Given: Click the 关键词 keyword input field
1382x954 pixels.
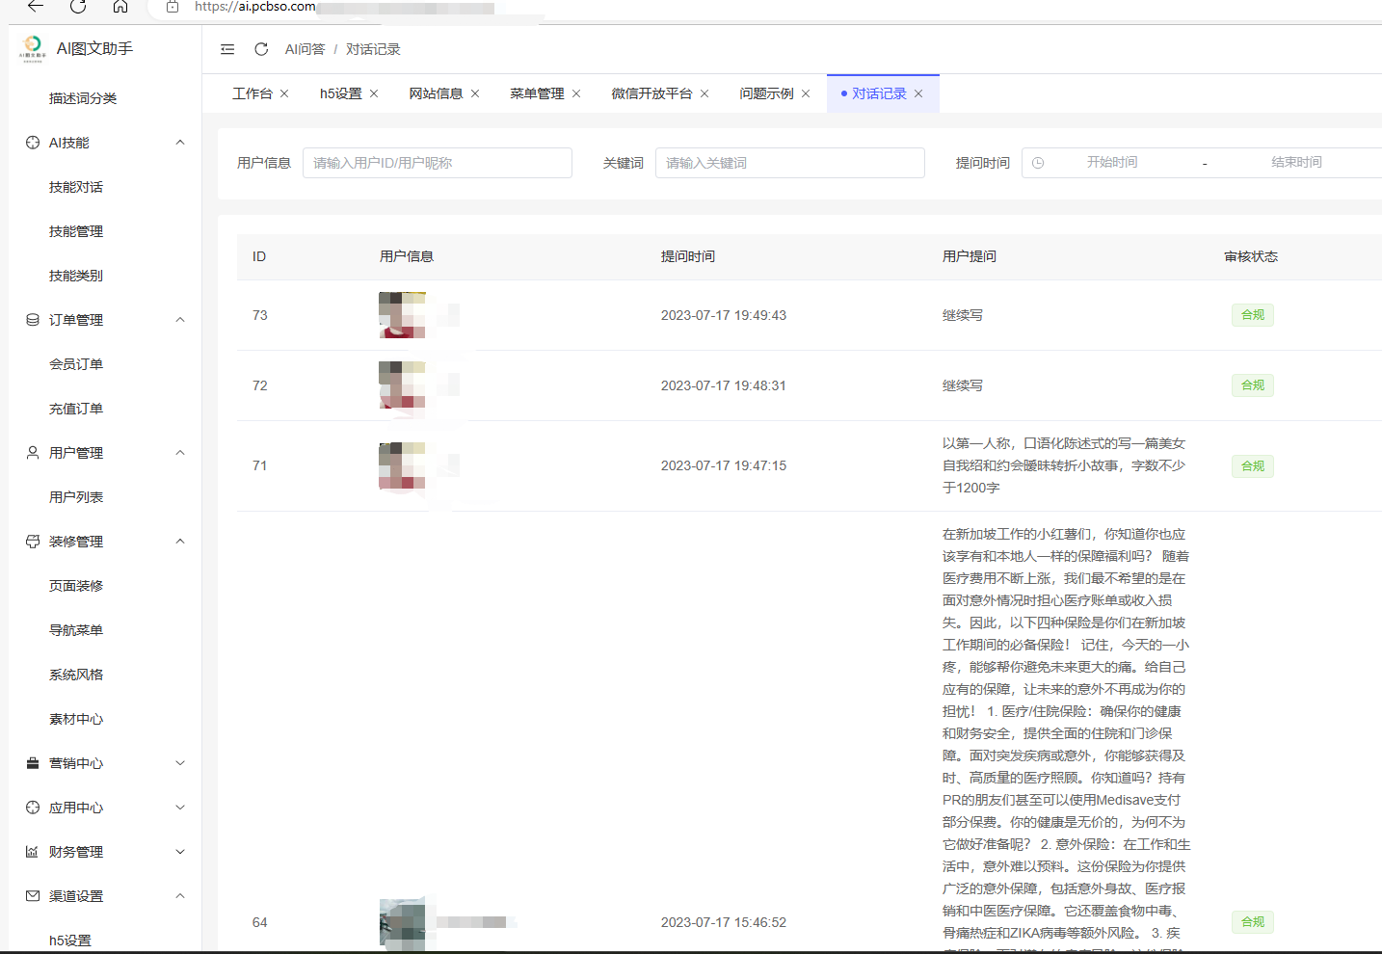Looking at the screenshot, I should [x=789, y=163].
